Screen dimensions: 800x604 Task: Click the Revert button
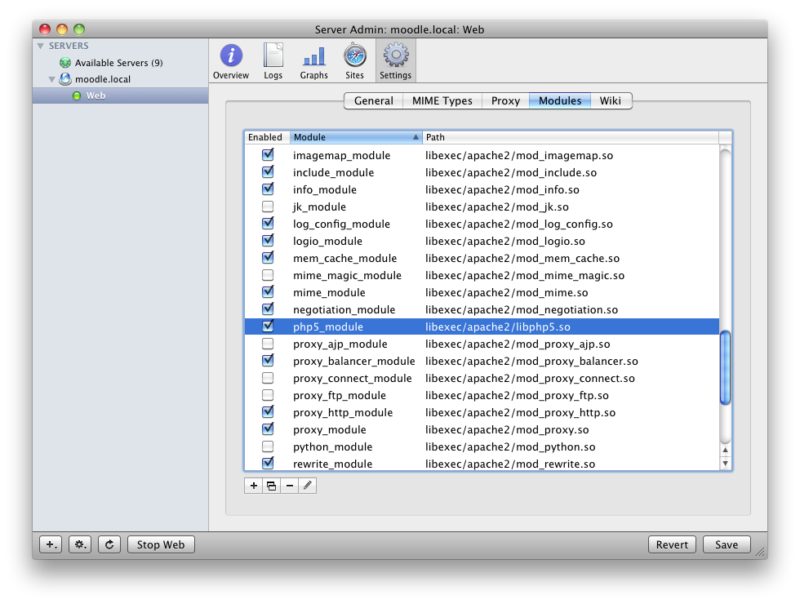tap(672, 544)
